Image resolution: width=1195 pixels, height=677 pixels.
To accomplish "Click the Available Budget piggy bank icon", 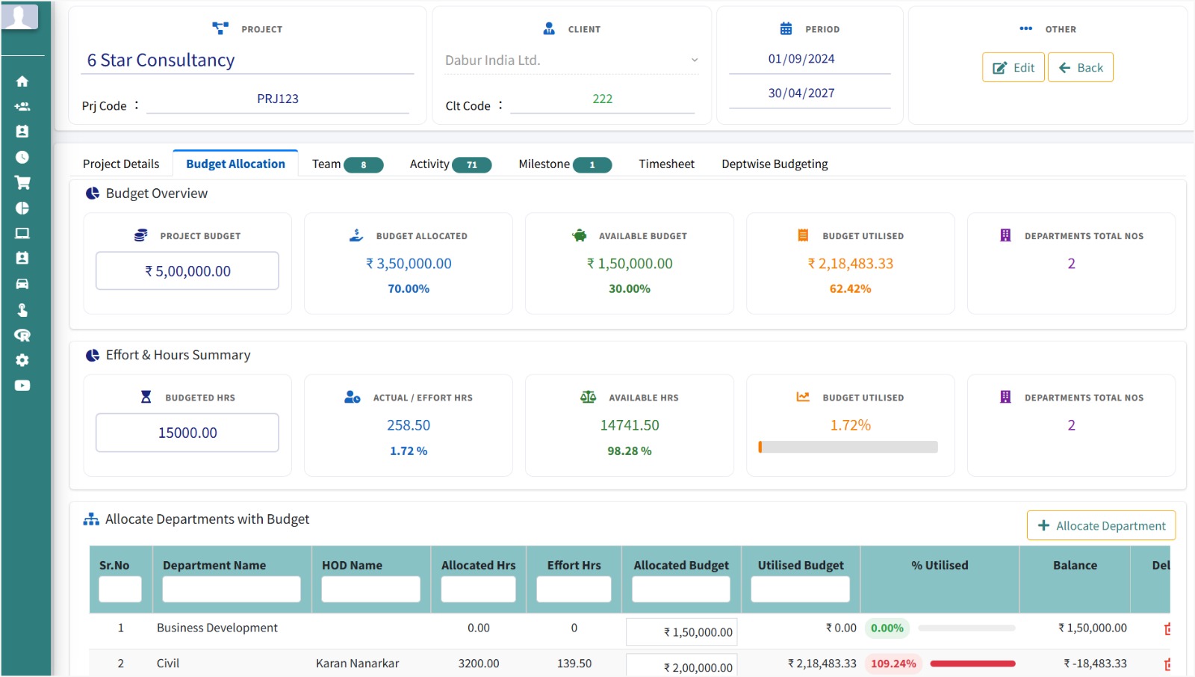I will click(580, 235).
